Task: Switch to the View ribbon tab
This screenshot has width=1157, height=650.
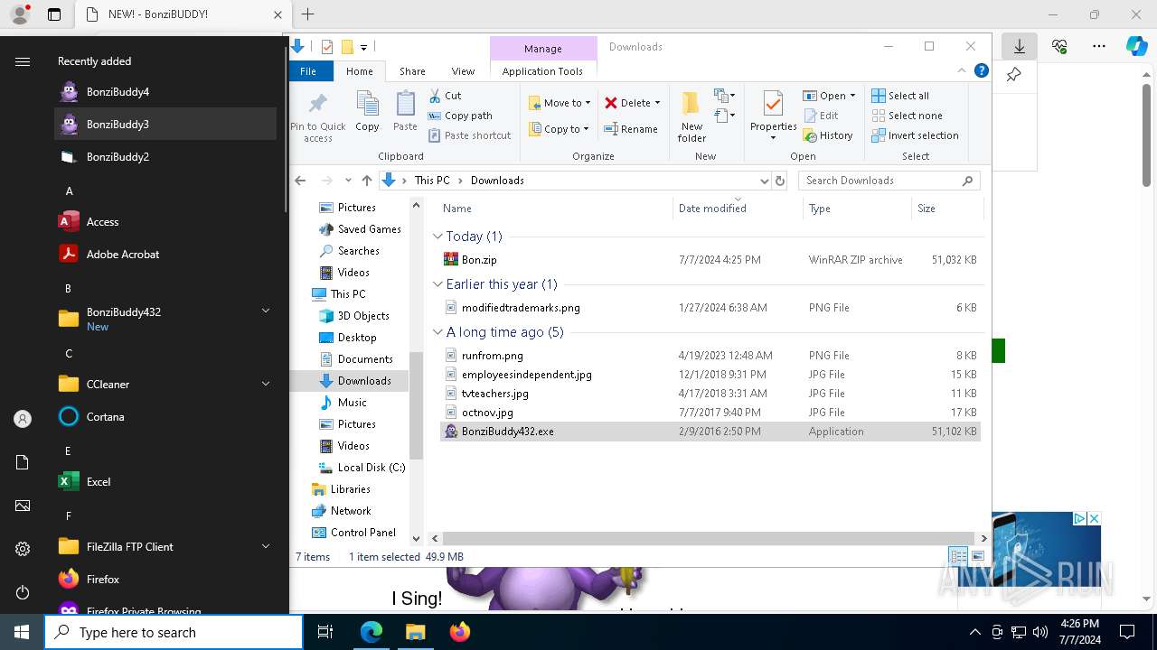Action: (463, 71)
